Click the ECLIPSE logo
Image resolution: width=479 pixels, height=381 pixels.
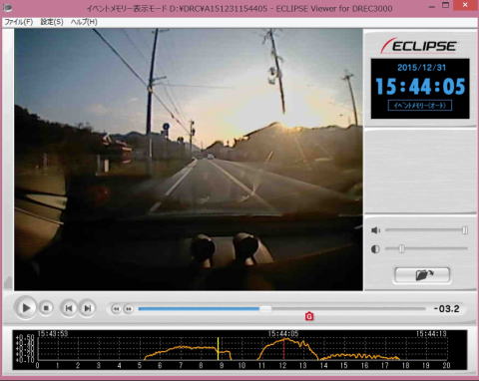[x=419, y=46]
